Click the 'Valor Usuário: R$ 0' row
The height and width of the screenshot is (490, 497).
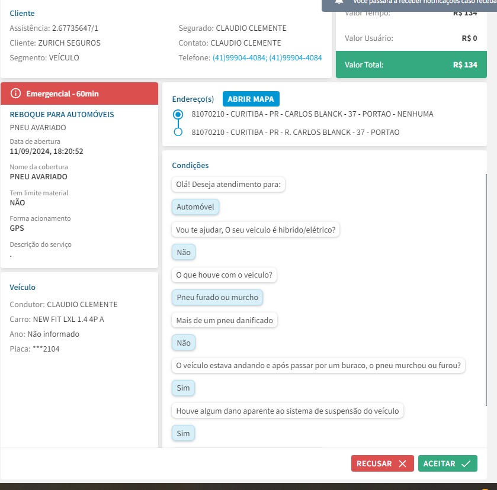[411, 38]
